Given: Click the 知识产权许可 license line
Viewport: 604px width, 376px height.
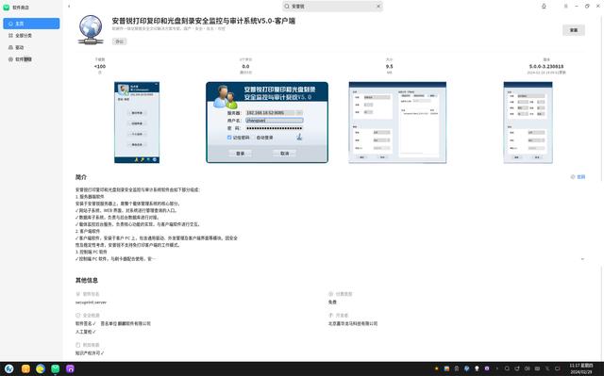Looking at the screenshot, I should pos(90,352).
